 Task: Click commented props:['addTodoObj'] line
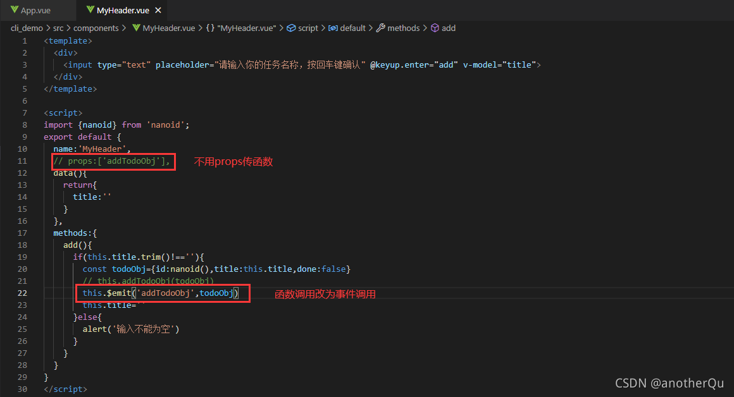click(112, 161)
